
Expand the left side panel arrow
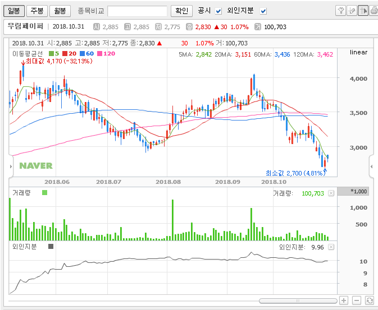11,166
